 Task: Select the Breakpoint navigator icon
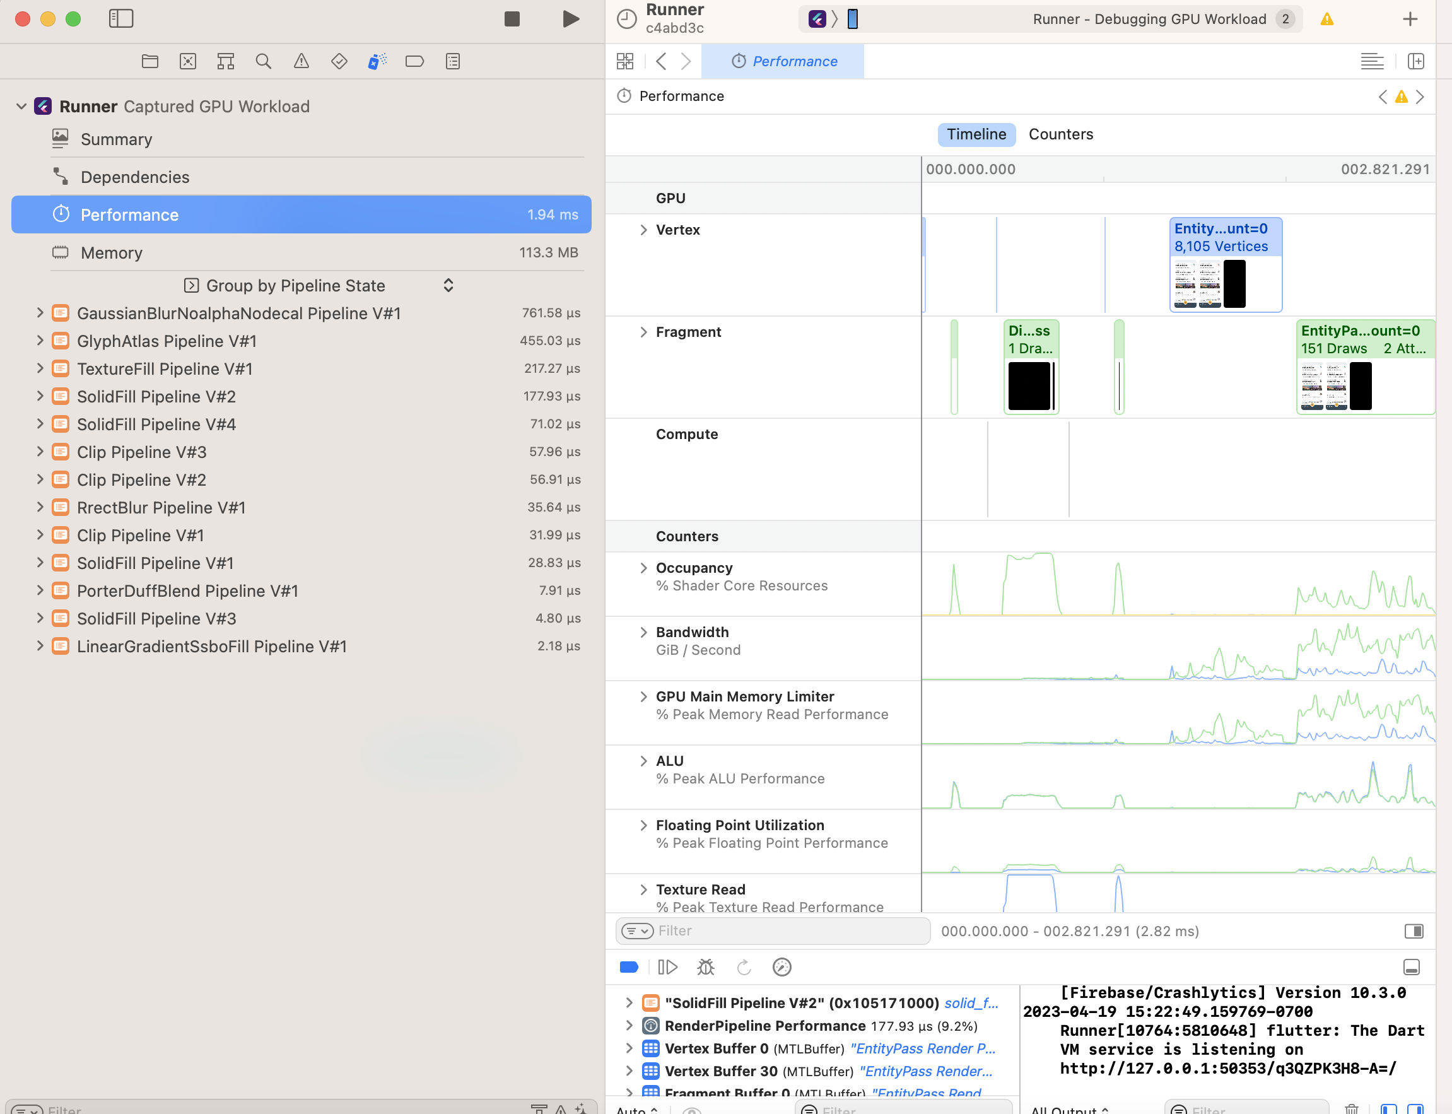click(x=414, y=62)
